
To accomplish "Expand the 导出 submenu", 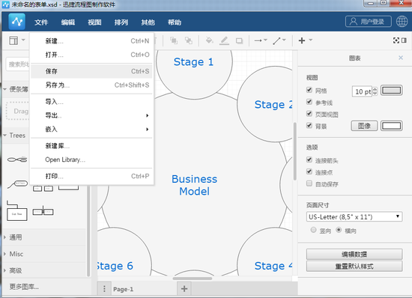I will 91,115.
